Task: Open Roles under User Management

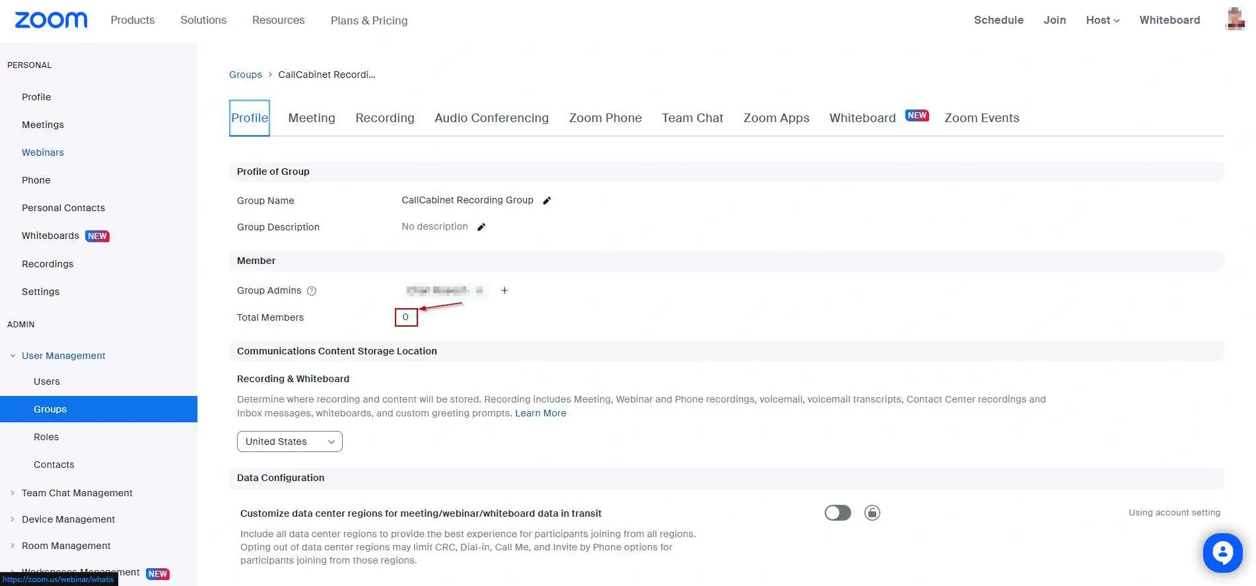Action: [46, 437]
